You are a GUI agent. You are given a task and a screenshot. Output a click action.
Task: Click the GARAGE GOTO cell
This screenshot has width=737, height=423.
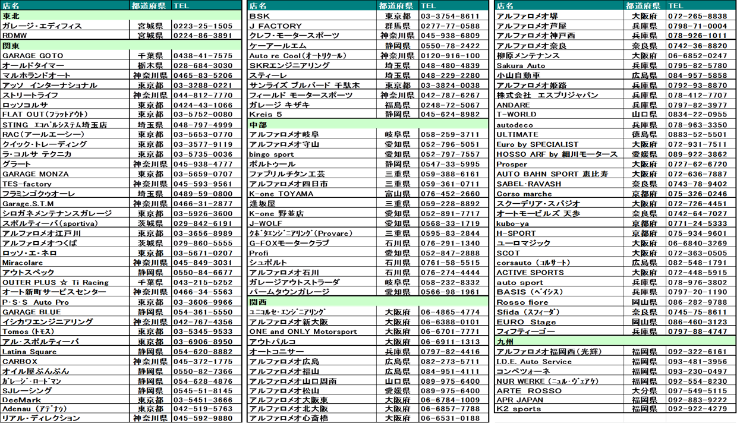[65, 55]
